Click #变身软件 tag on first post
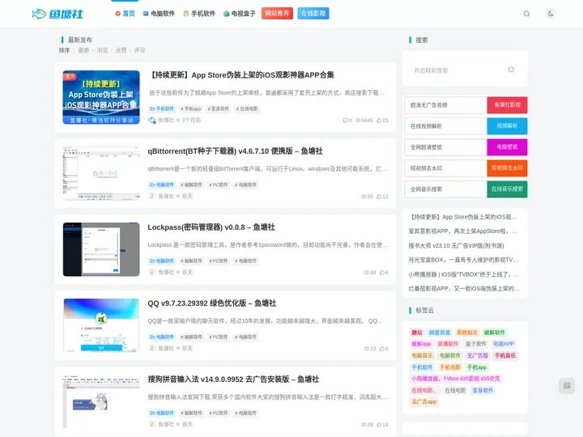583x437 pixels. click(x=219, y=109)
